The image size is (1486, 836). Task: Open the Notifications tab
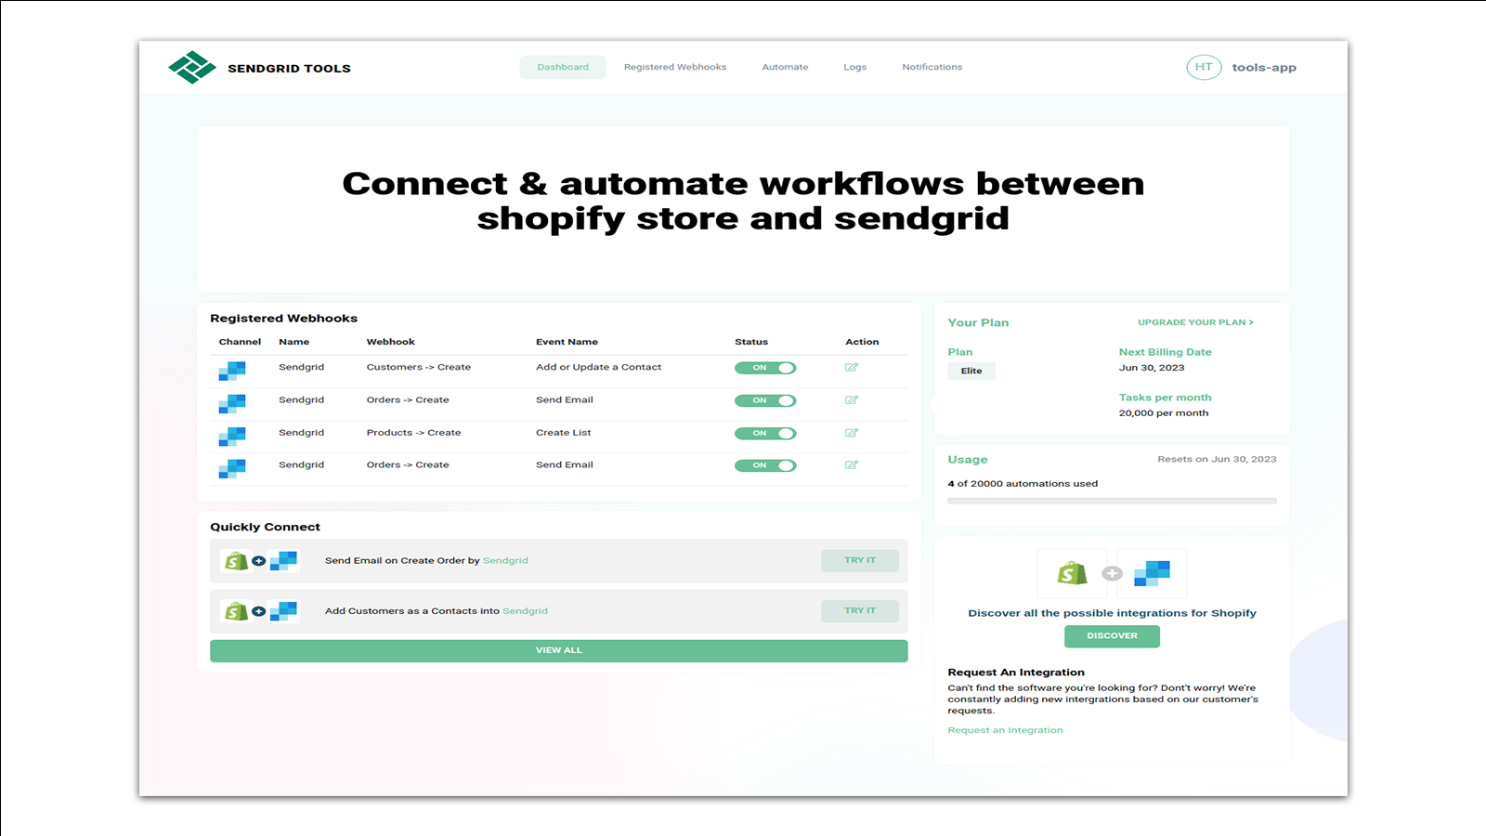932,67
